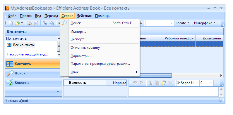
Task: Click the copy icon in main toolbar
Action: pos(52,23)
